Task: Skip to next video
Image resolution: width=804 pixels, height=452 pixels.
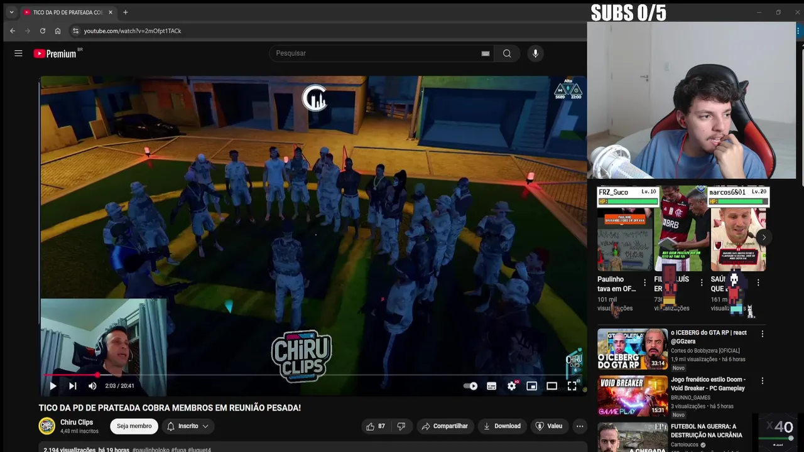Action: point(72,386)
